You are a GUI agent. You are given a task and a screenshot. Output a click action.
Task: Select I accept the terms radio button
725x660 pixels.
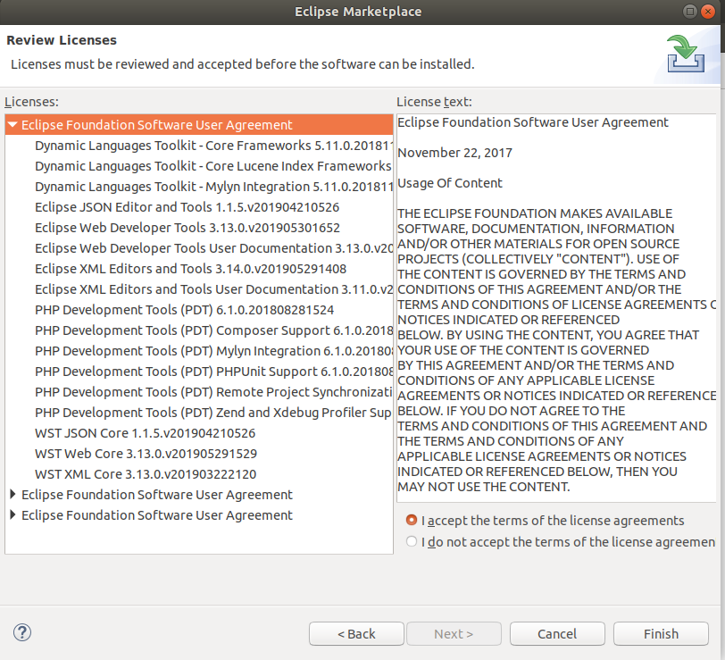(411, 520)
